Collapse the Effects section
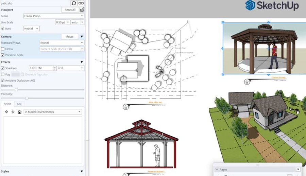Image resolution: width=306 pixels, height=176 pixels. coord(82,62)
